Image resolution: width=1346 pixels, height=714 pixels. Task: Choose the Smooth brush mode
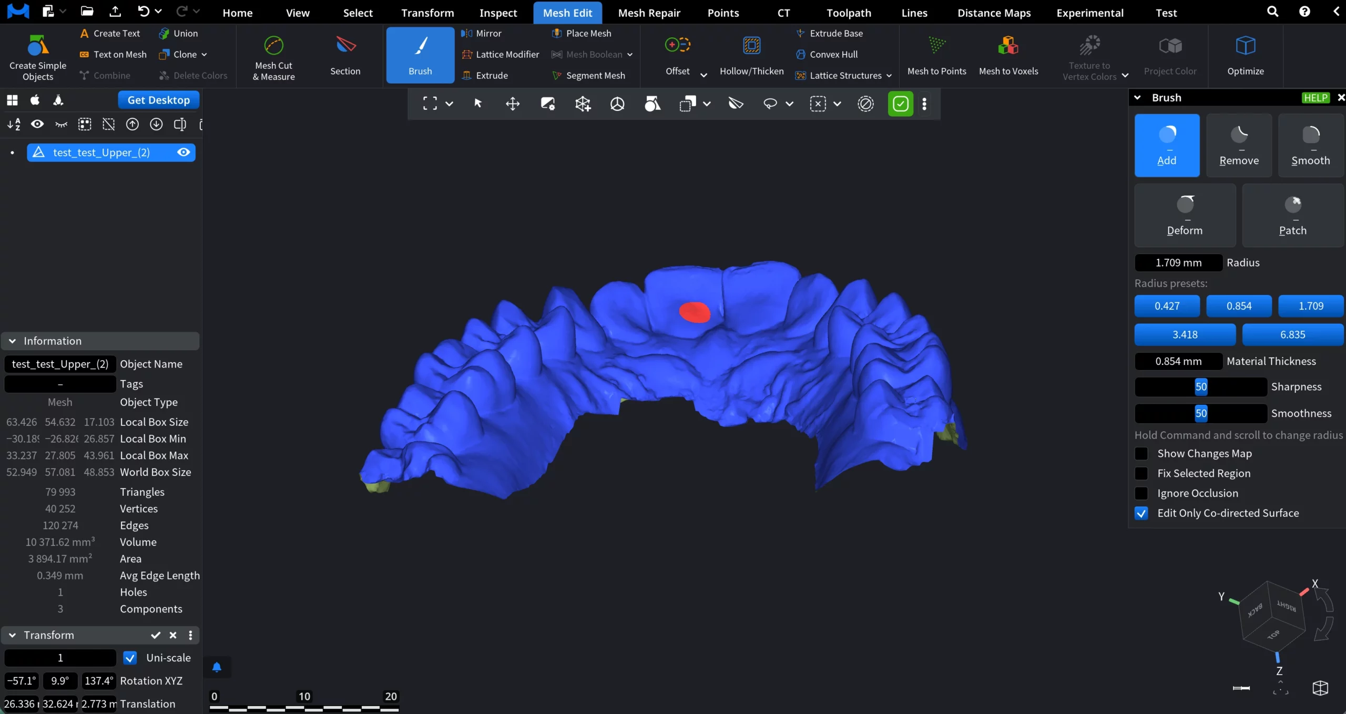click(1310, 145)
